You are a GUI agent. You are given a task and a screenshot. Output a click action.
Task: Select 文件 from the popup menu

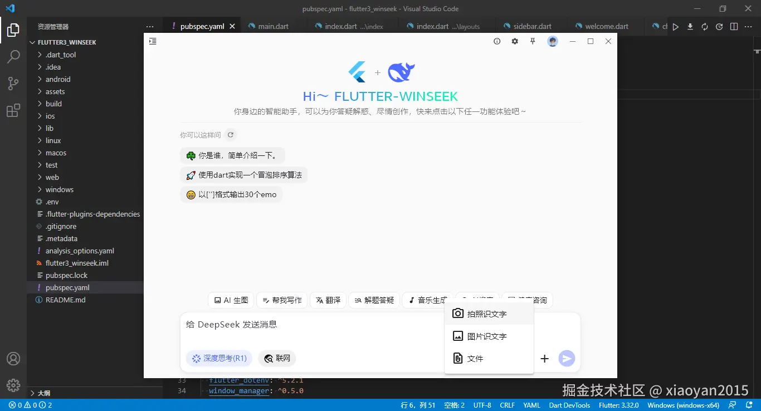(489, 359)
